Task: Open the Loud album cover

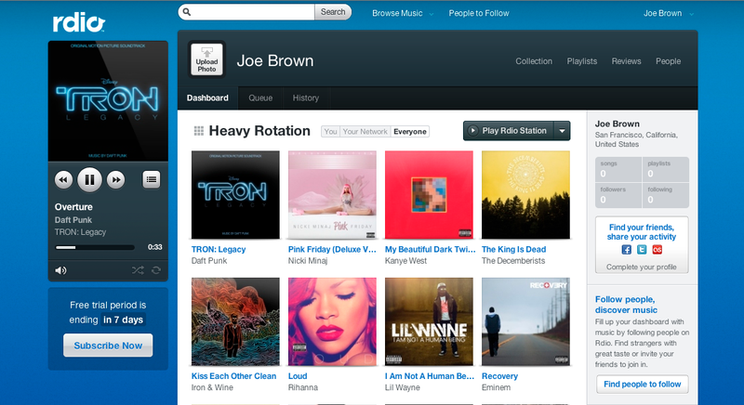Action: 332,321
